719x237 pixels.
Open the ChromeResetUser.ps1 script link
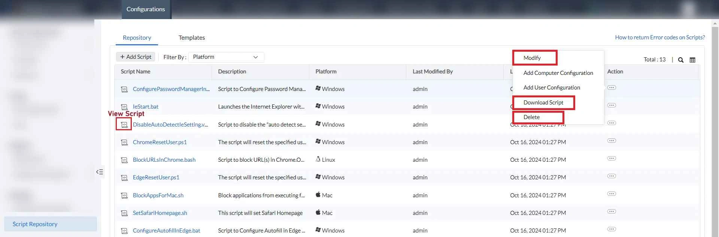[160, 142]
